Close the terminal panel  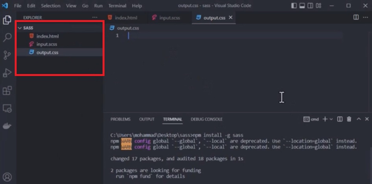pos(367,119)
